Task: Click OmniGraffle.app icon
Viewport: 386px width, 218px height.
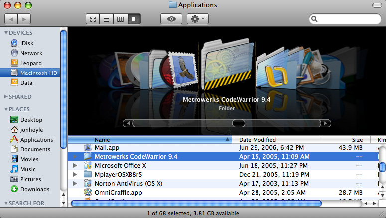Action: 88,193
